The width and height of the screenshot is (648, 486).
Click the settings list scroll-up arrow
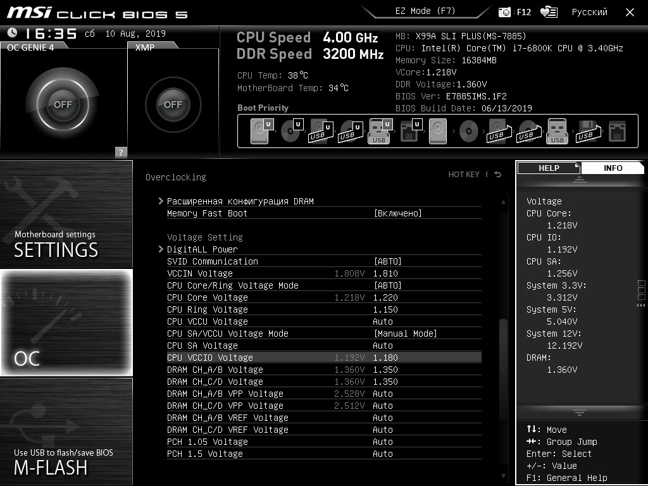tap(503, 202)
